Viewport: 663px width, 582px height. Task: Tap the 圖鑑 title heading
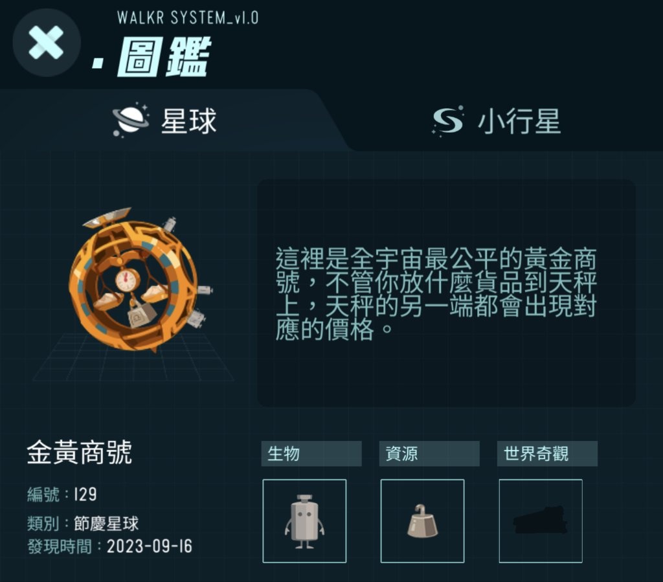point(163,57)
